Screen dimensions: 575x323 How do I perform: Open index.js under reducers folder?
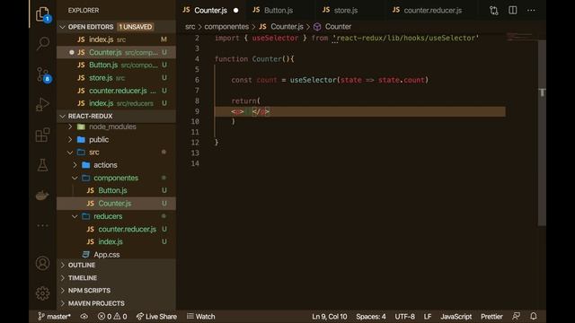point(116,241)
